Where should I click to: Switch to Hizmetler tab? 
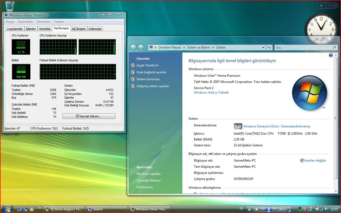(45, 29)
